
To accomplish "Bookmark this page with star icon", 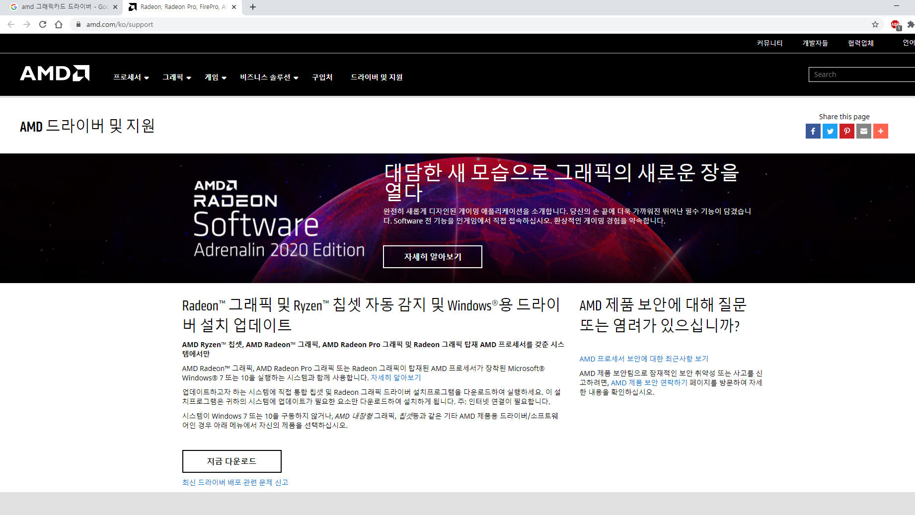I will pos(875,24).
